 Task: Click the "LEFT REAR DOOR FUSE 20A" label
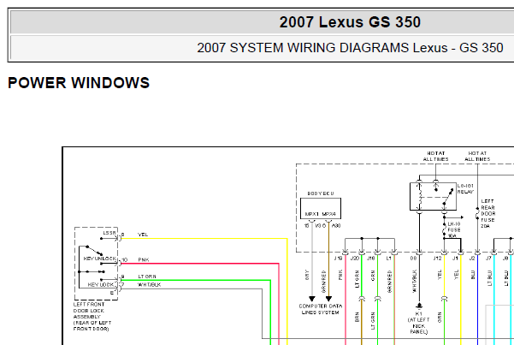[x=488, y=214]
